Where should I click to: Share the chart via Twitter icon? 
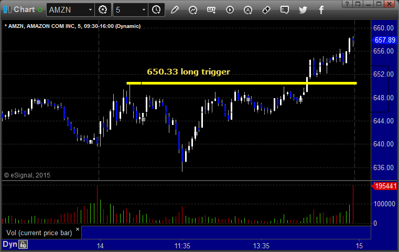(x=303, y=10)
